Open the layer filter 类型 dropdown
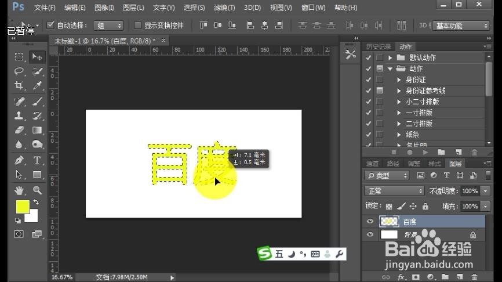 (x=387, y=175)
